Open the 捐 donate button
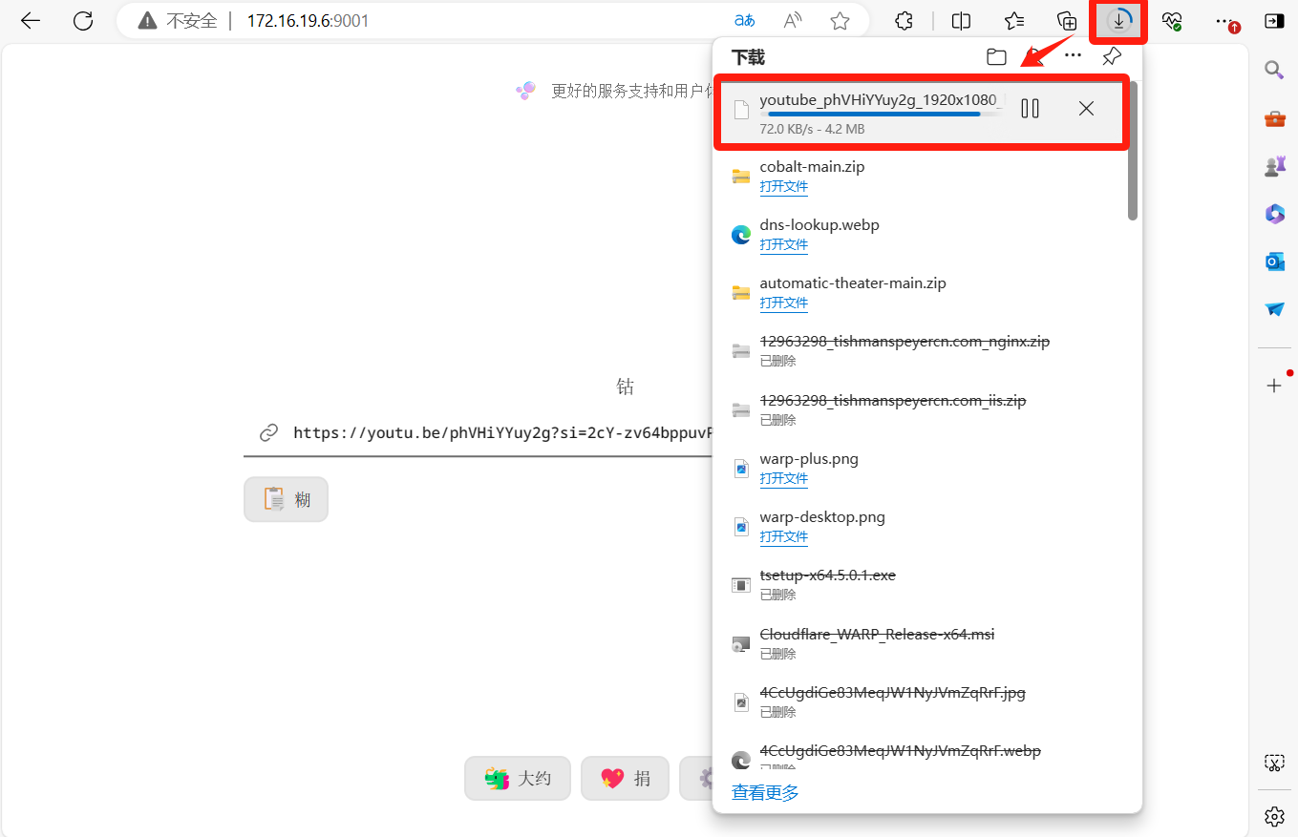This screenshot has height=837, width=1298. click(625, 779)
